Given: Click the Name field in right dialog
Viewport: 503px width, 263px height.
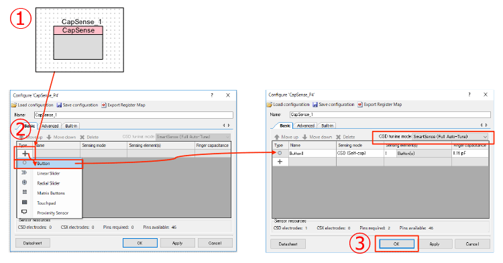Looking at the screenshot, I should [390, 115].
